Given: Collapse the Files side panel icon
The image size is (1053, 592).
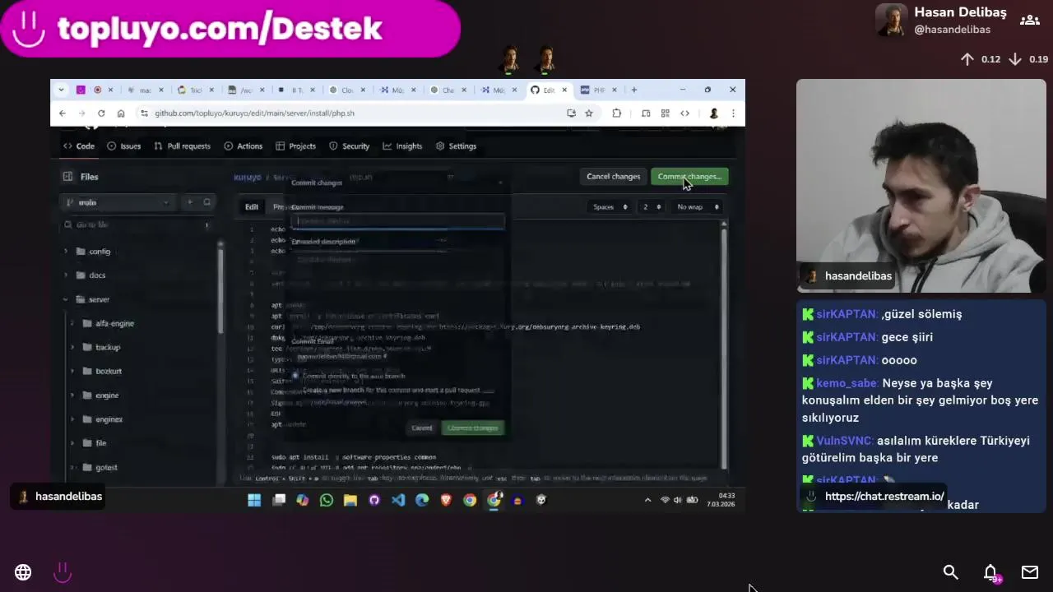Looking at the screenshot, I should click(67, 177).
